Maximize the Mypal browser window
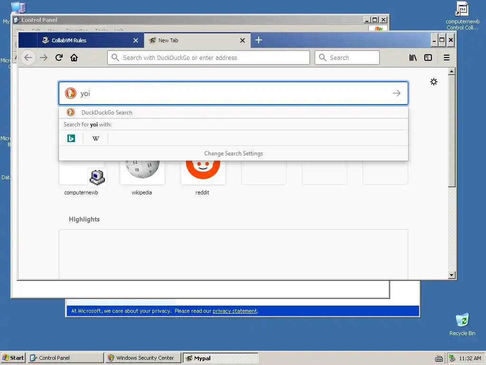The height and width of the screenshot is (365, 486). pyautogui.click(x=442, y=40)
